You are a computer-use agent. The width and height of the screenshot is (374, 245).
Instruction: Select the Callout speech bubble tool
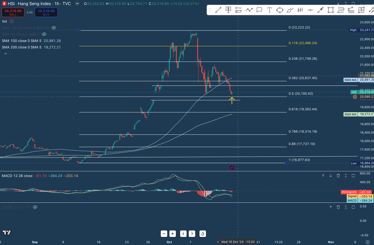coord(259,10)
